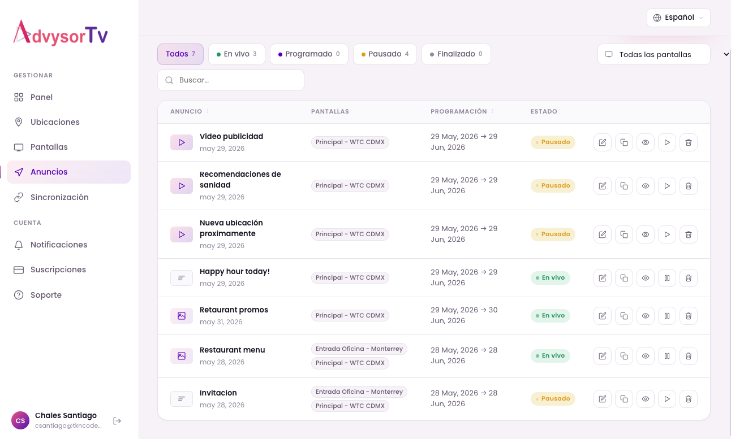
Task: Open Sincronización in sidebar
Action: tap(69, 197)
